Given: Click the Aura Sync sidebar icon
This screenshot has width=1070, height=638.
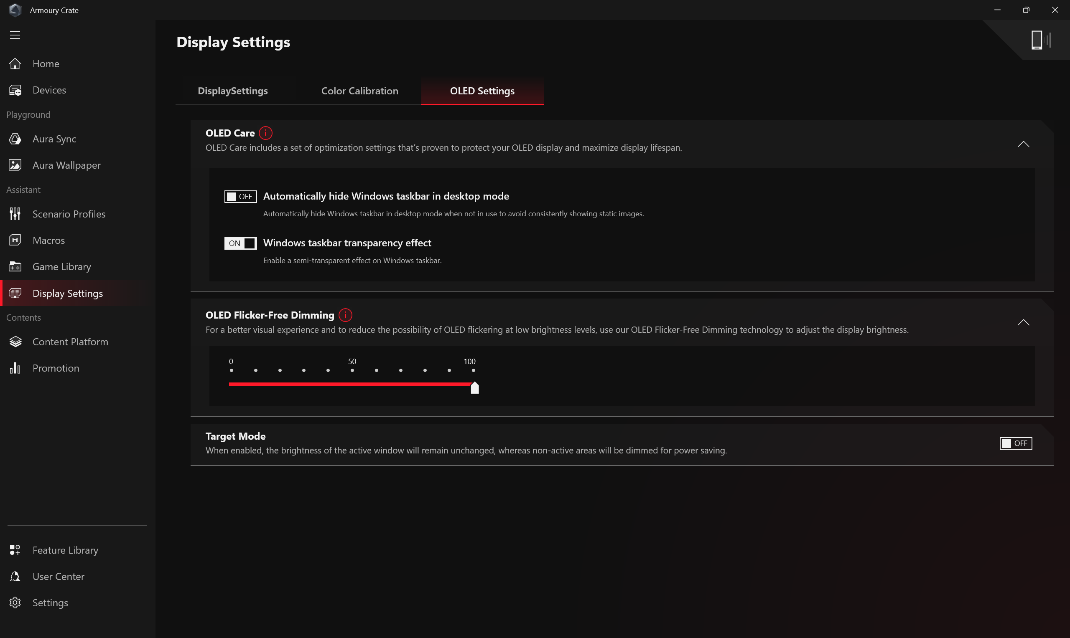Looking at the screenshot, I should pyautogui.click(x=15, y=139).
